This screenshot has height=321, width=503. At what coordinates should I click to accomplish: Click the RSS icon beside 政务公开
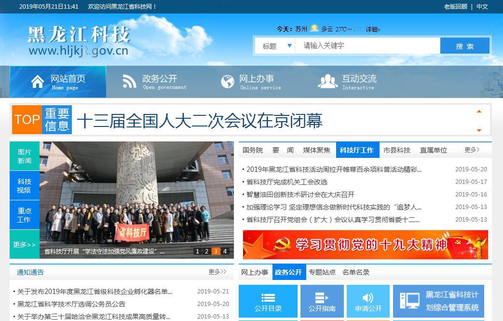pos(129,82)
